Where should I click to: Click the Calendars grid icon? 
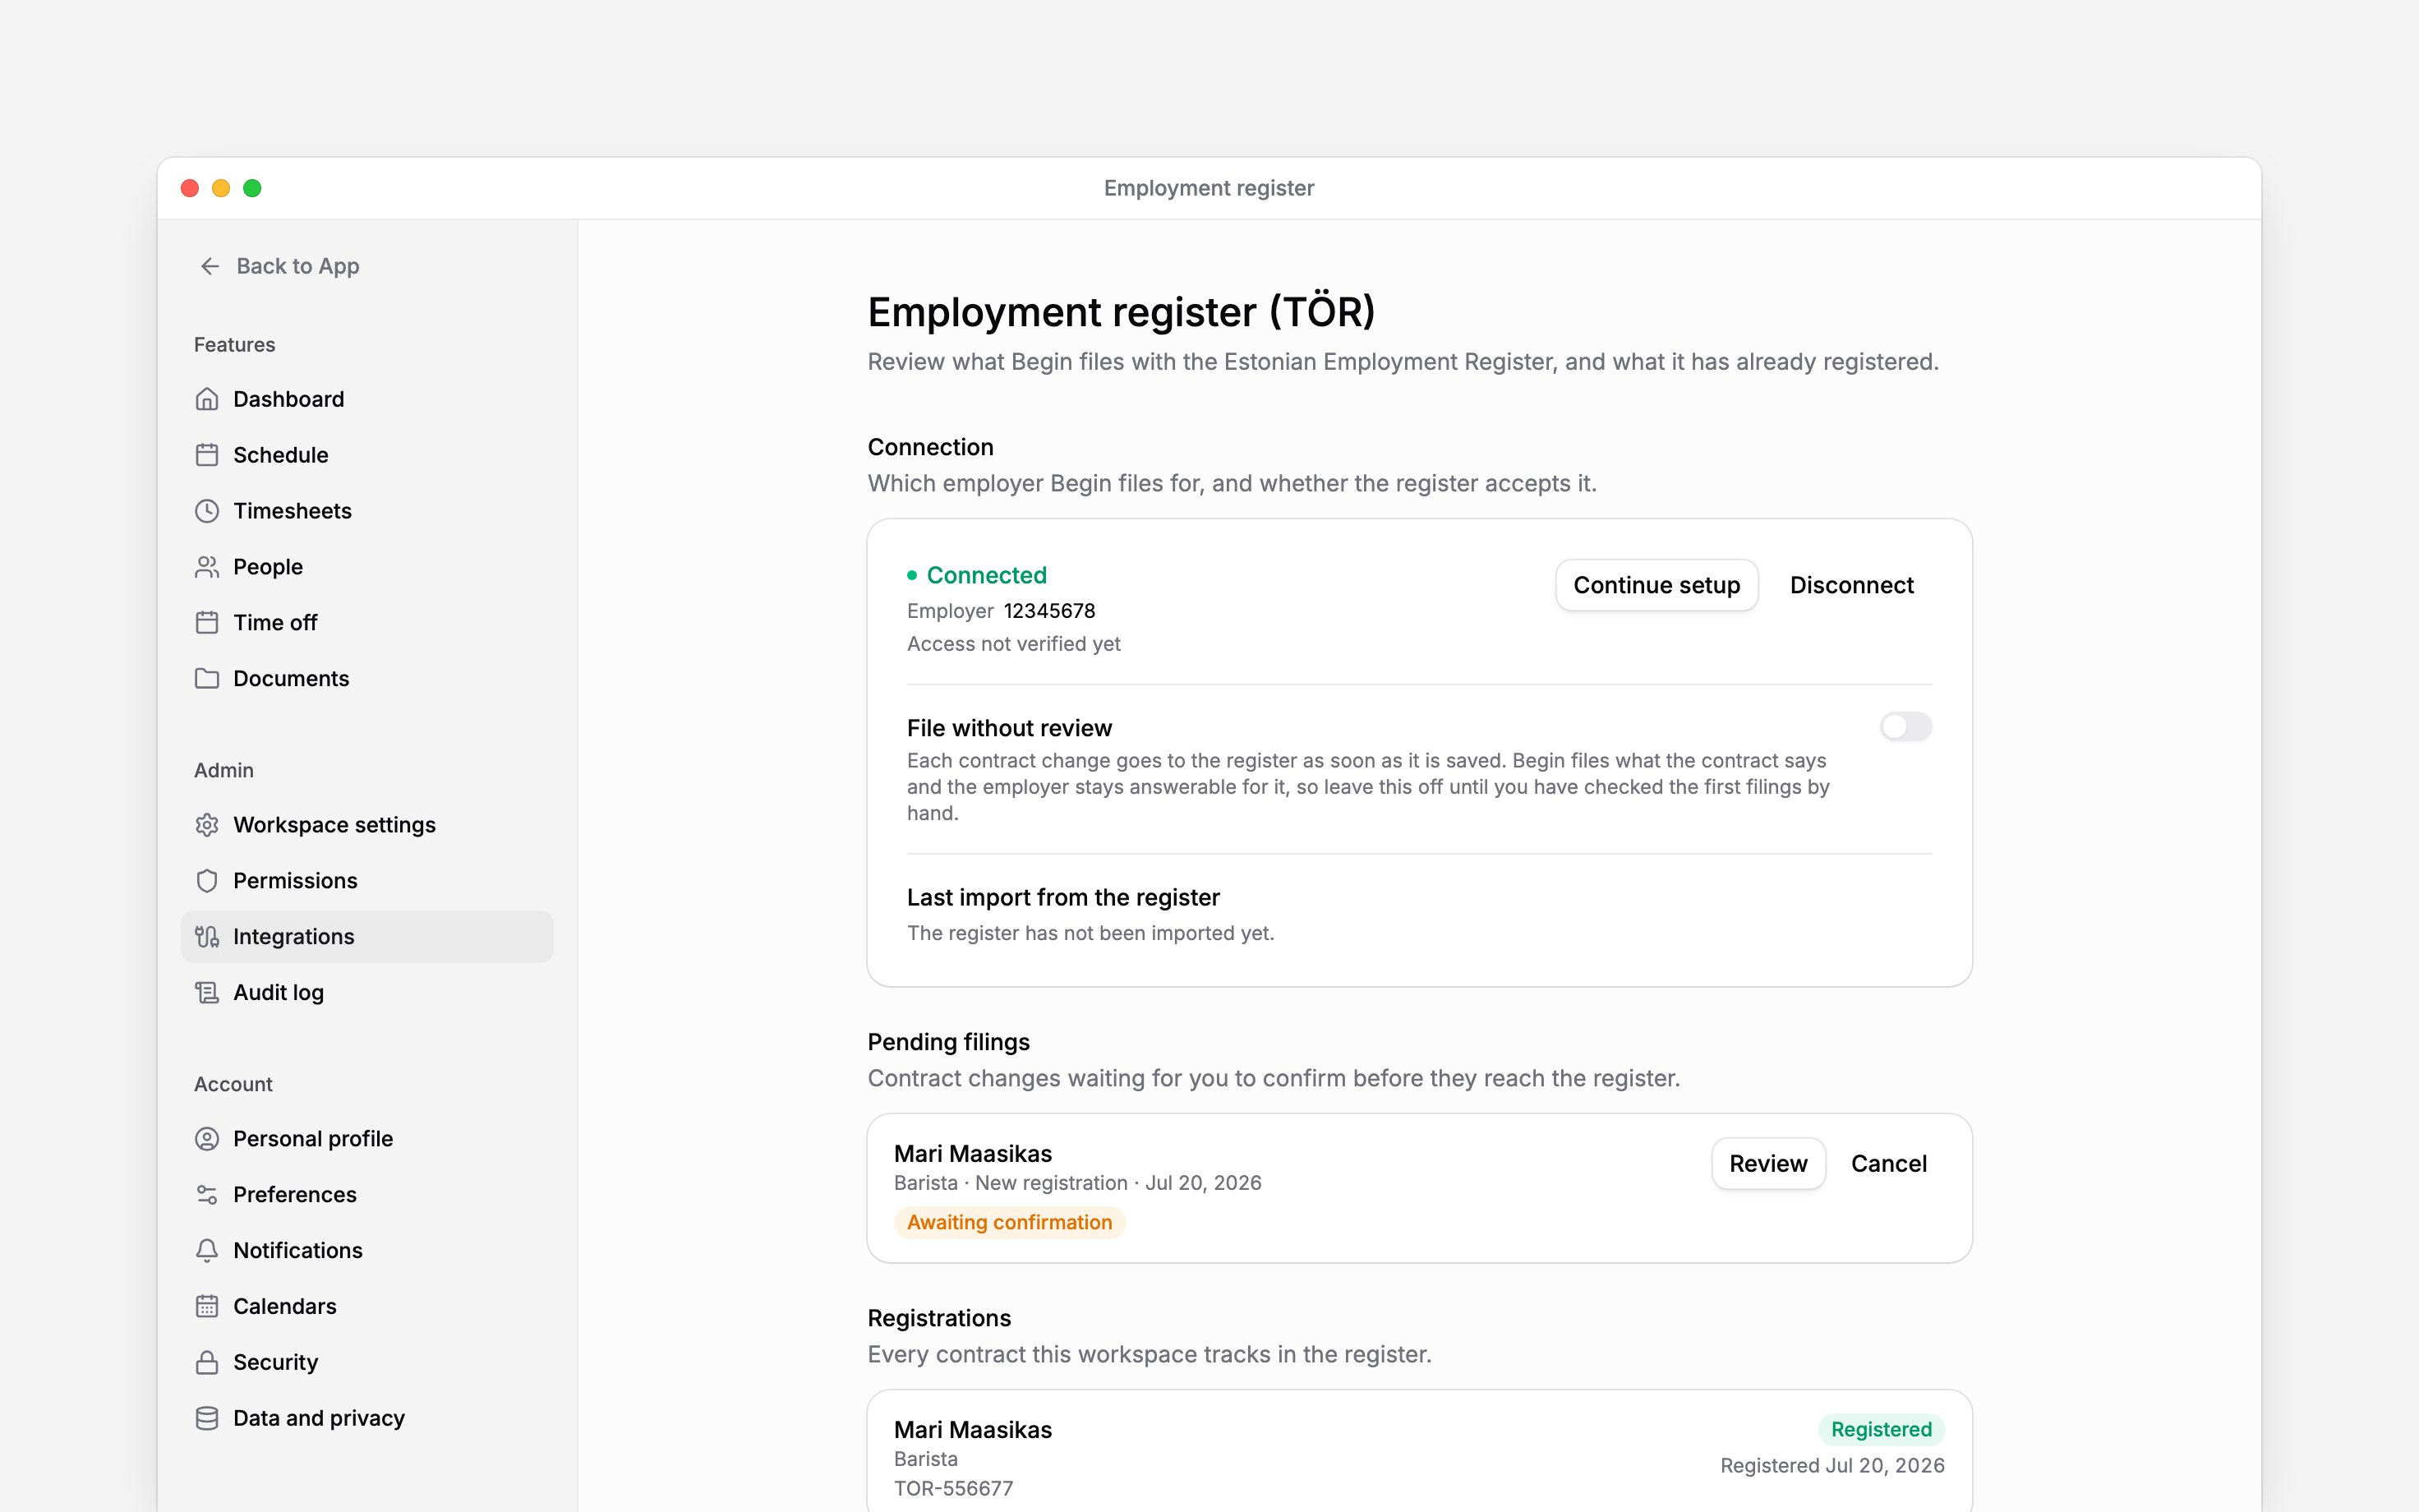[207, 1307]
